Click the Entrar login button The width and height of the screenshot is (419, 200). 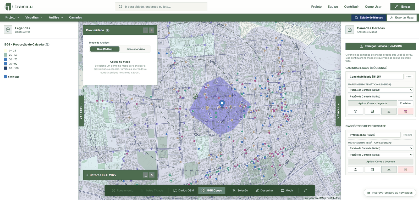(x=403, y=7)
